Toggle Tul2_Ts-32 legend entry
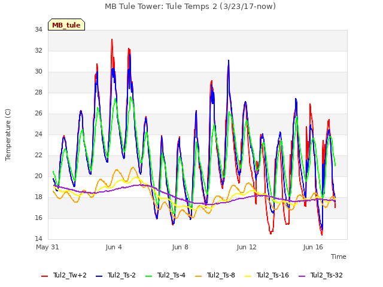 tap(321, 275)
